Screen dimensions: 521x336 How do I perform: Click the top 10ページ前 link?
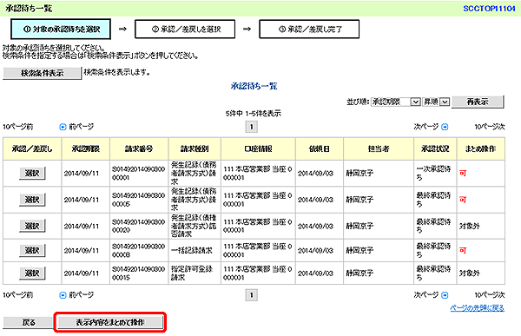click(18, 127)
